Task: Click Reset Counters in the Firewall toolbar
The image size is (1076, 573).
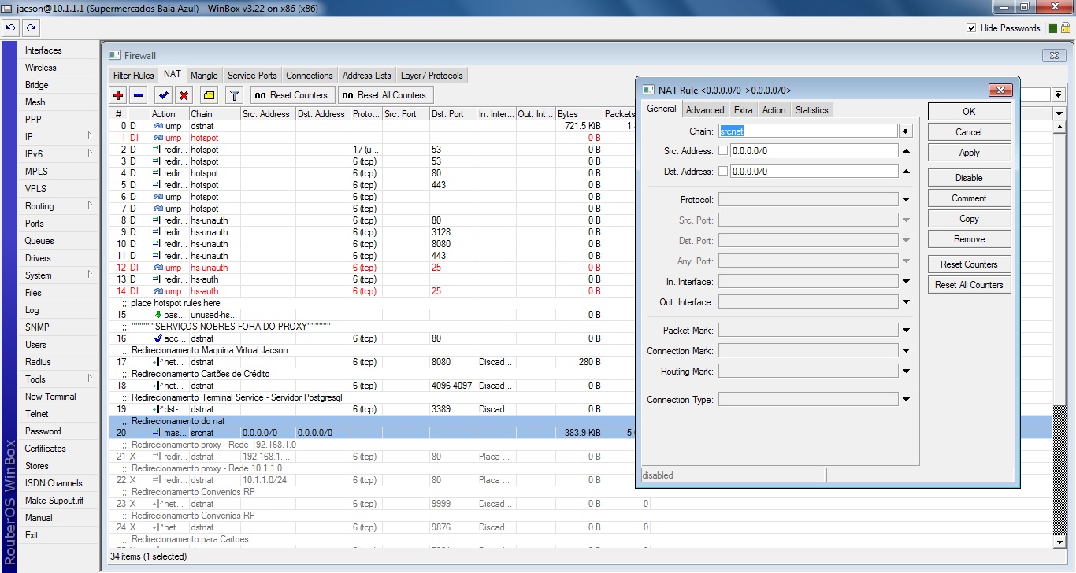Action: [x=291, y=95]
